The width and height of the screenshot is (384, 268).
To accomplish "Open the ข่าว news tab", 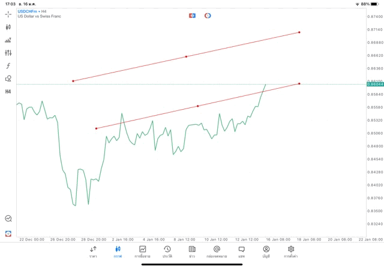I will [192, 252].
